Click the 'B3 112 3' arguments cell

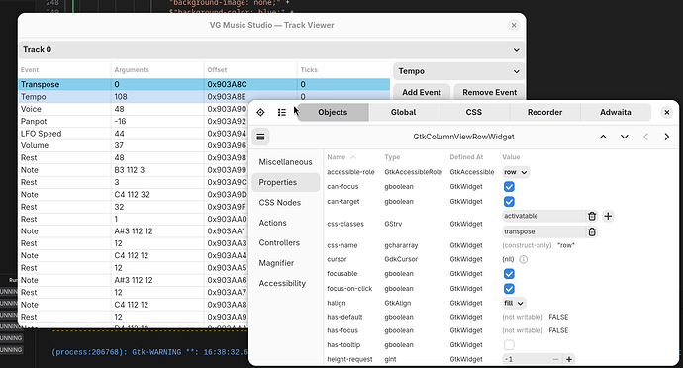click(x=157, y=170)
